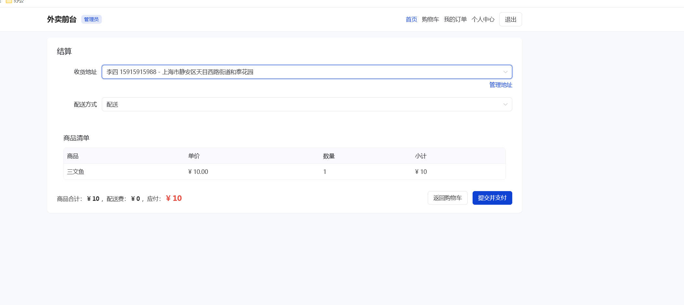Viewport: 684px width, 305px height.
Task: Click the chevron arrow in 收货地址 field
Action: tap(505, 72)
